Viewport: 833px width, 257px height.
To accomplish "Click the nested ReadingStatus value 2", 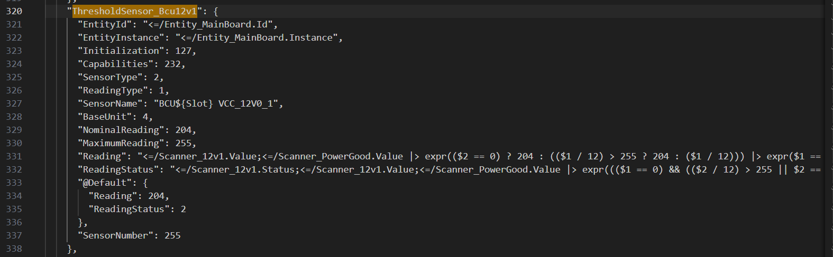I will click(x=183, y=209).
